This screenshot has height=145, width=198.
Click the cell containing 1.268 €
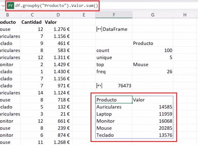pos(58,142)
